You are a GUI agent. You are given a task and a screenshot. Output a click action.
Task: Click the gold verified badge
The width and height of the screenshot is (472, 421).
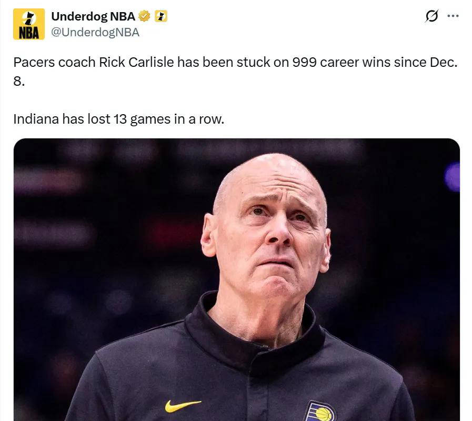tap(145, 16)
